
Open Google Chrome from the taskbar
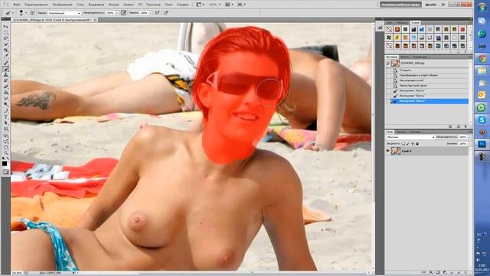pyautogui.click(x=482, y=58)
